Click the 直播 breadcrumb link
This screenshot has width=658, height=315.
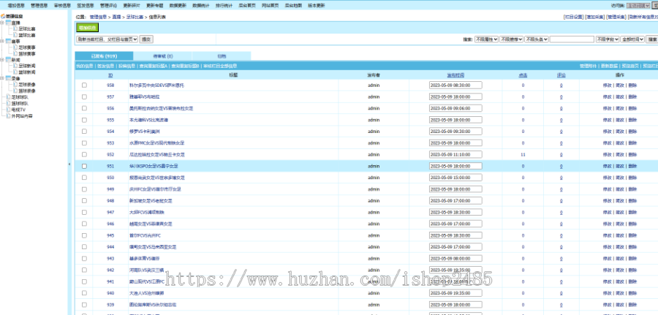click(116, 18)
